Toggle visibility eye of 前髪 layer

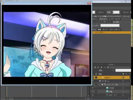93,92
